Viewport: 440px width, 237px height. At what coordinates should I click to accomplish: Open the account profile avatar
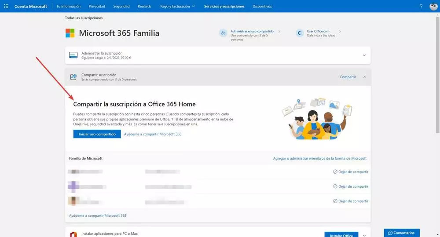[x=433, y=6]
